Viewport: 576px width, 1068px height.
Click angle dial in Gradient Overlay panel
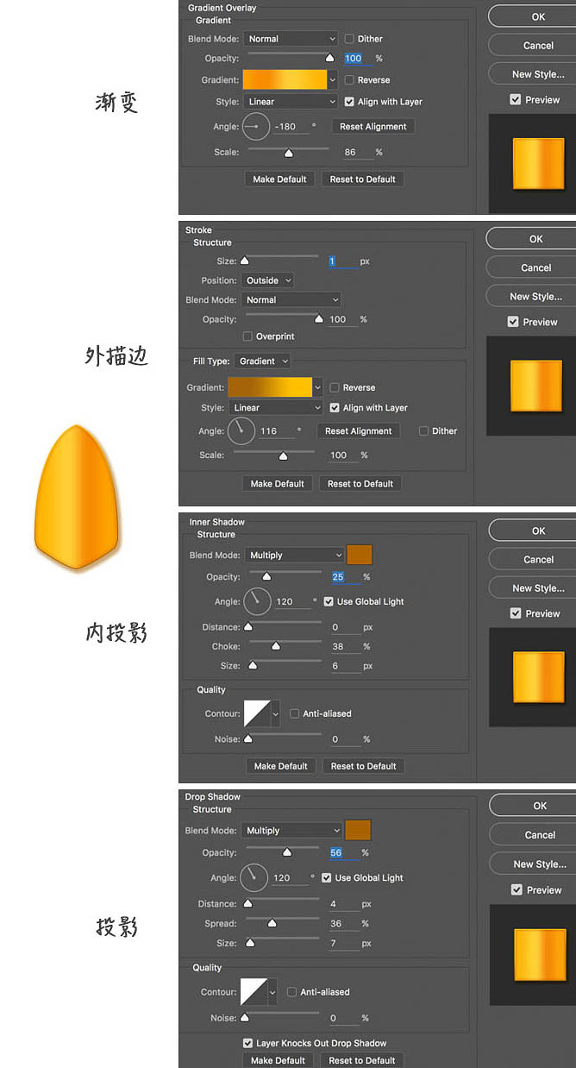(255, 127)
